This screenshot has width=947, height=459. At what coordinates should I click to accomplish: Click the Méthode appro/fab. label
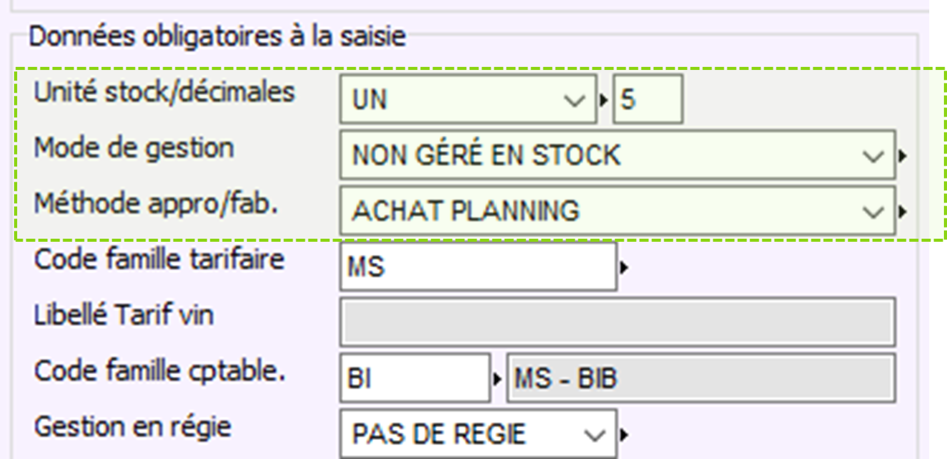(x=156, y=204)
